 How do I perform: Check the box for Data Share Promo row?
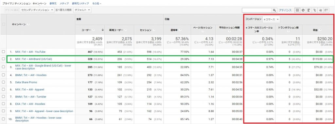point(3,82)
